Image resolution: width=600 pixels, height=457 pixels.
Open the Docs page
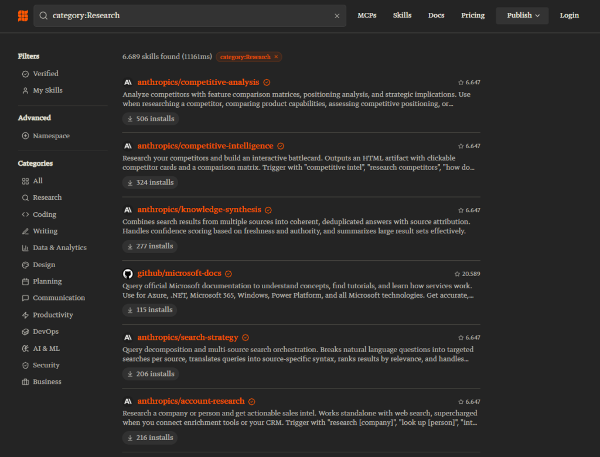coord(436,15)
